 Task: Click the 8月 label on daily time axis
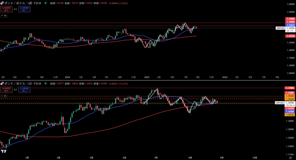(x=190, y=158)
